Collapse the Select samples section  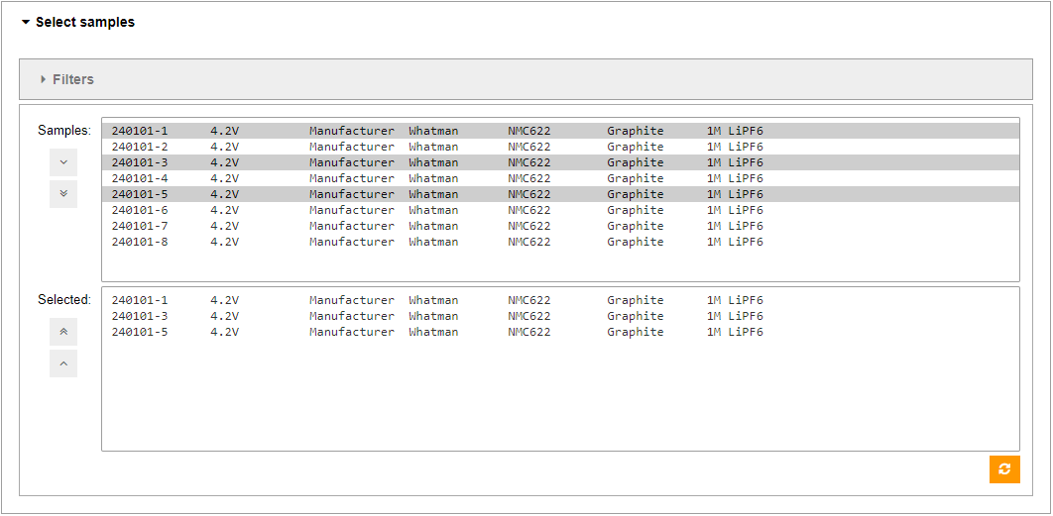(78, 22)
